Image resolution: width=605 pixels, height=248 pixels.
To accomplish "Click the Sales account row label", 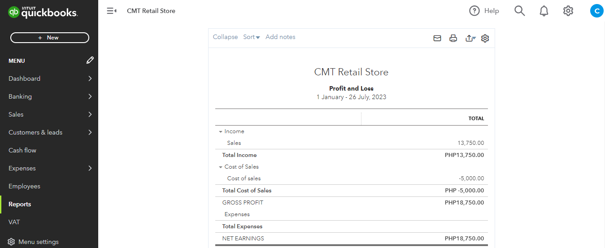I will click(x=234, y=143).
